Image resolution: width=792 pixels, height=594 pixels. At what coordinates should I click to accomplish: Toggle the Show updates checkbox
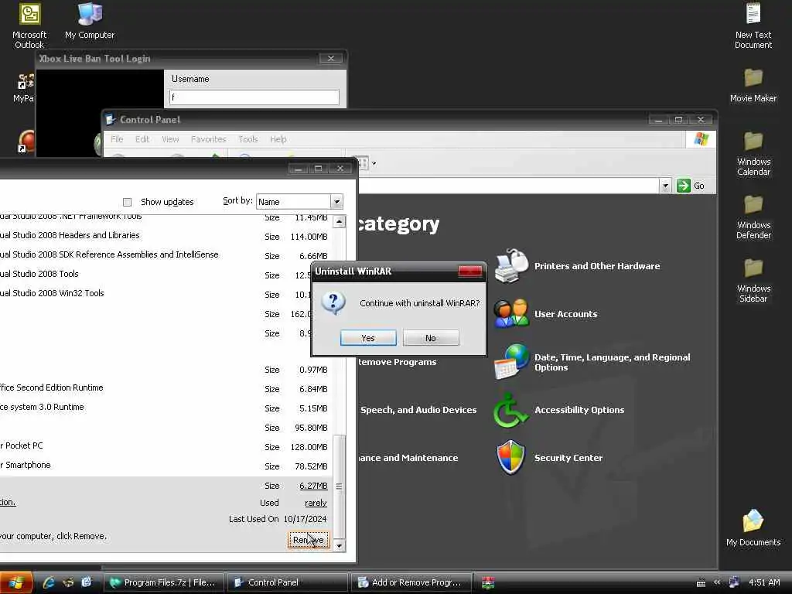(128, 202)
